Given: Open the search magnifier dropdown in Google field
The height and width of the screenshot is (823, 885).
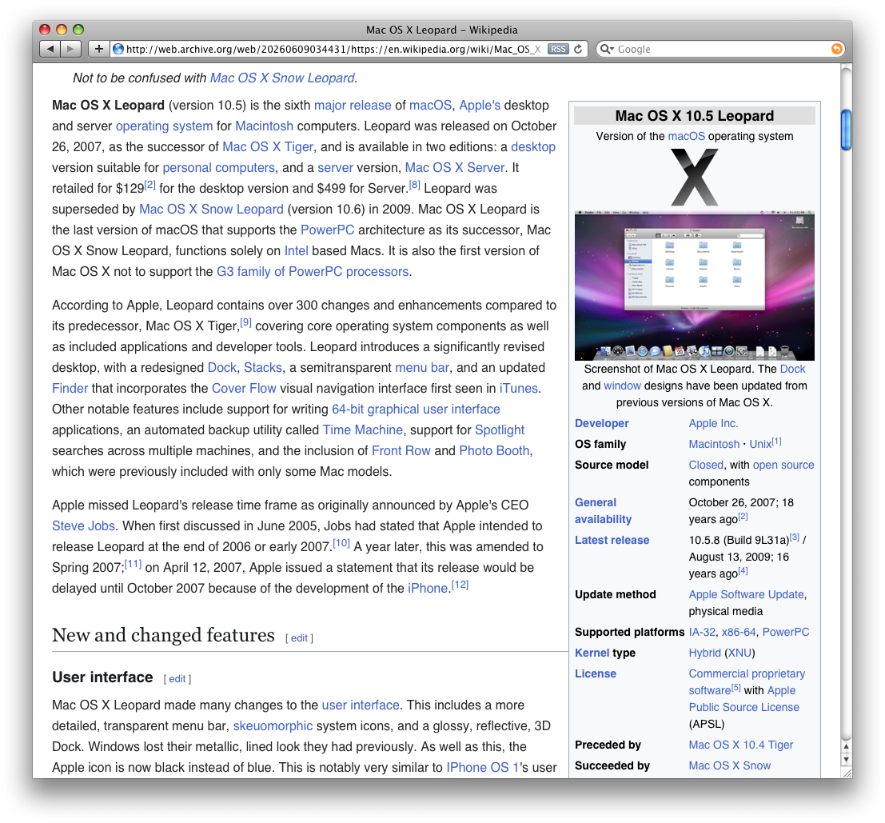Looking at the screenshot, I should [x=607, y=49].
